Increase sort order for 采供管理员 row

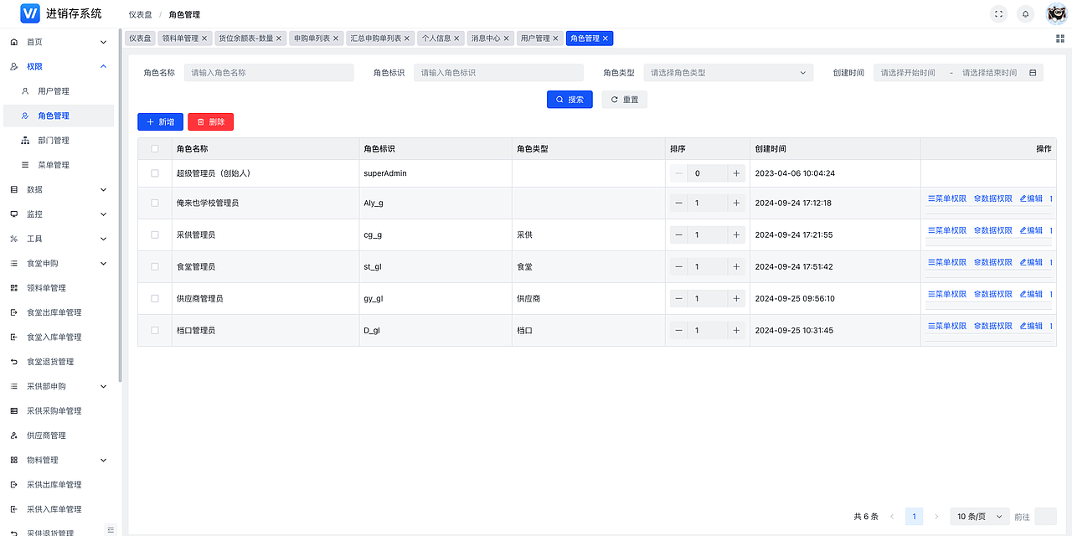point(736,234)
